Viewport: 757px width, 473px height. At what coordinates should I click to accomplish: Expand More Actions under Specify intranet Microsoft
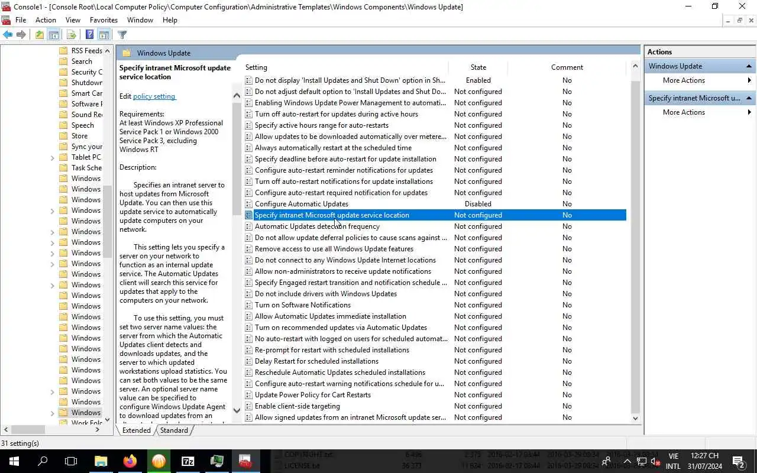point(749,112)
